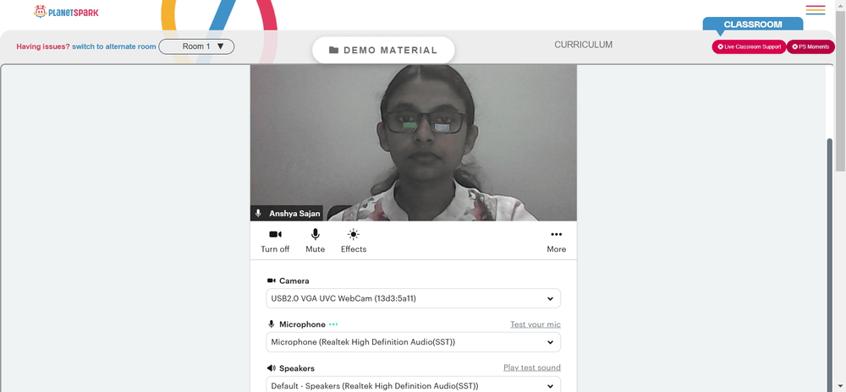Click switch to alternate room link
Screen dimensions: 846x392
pos(114,46)
